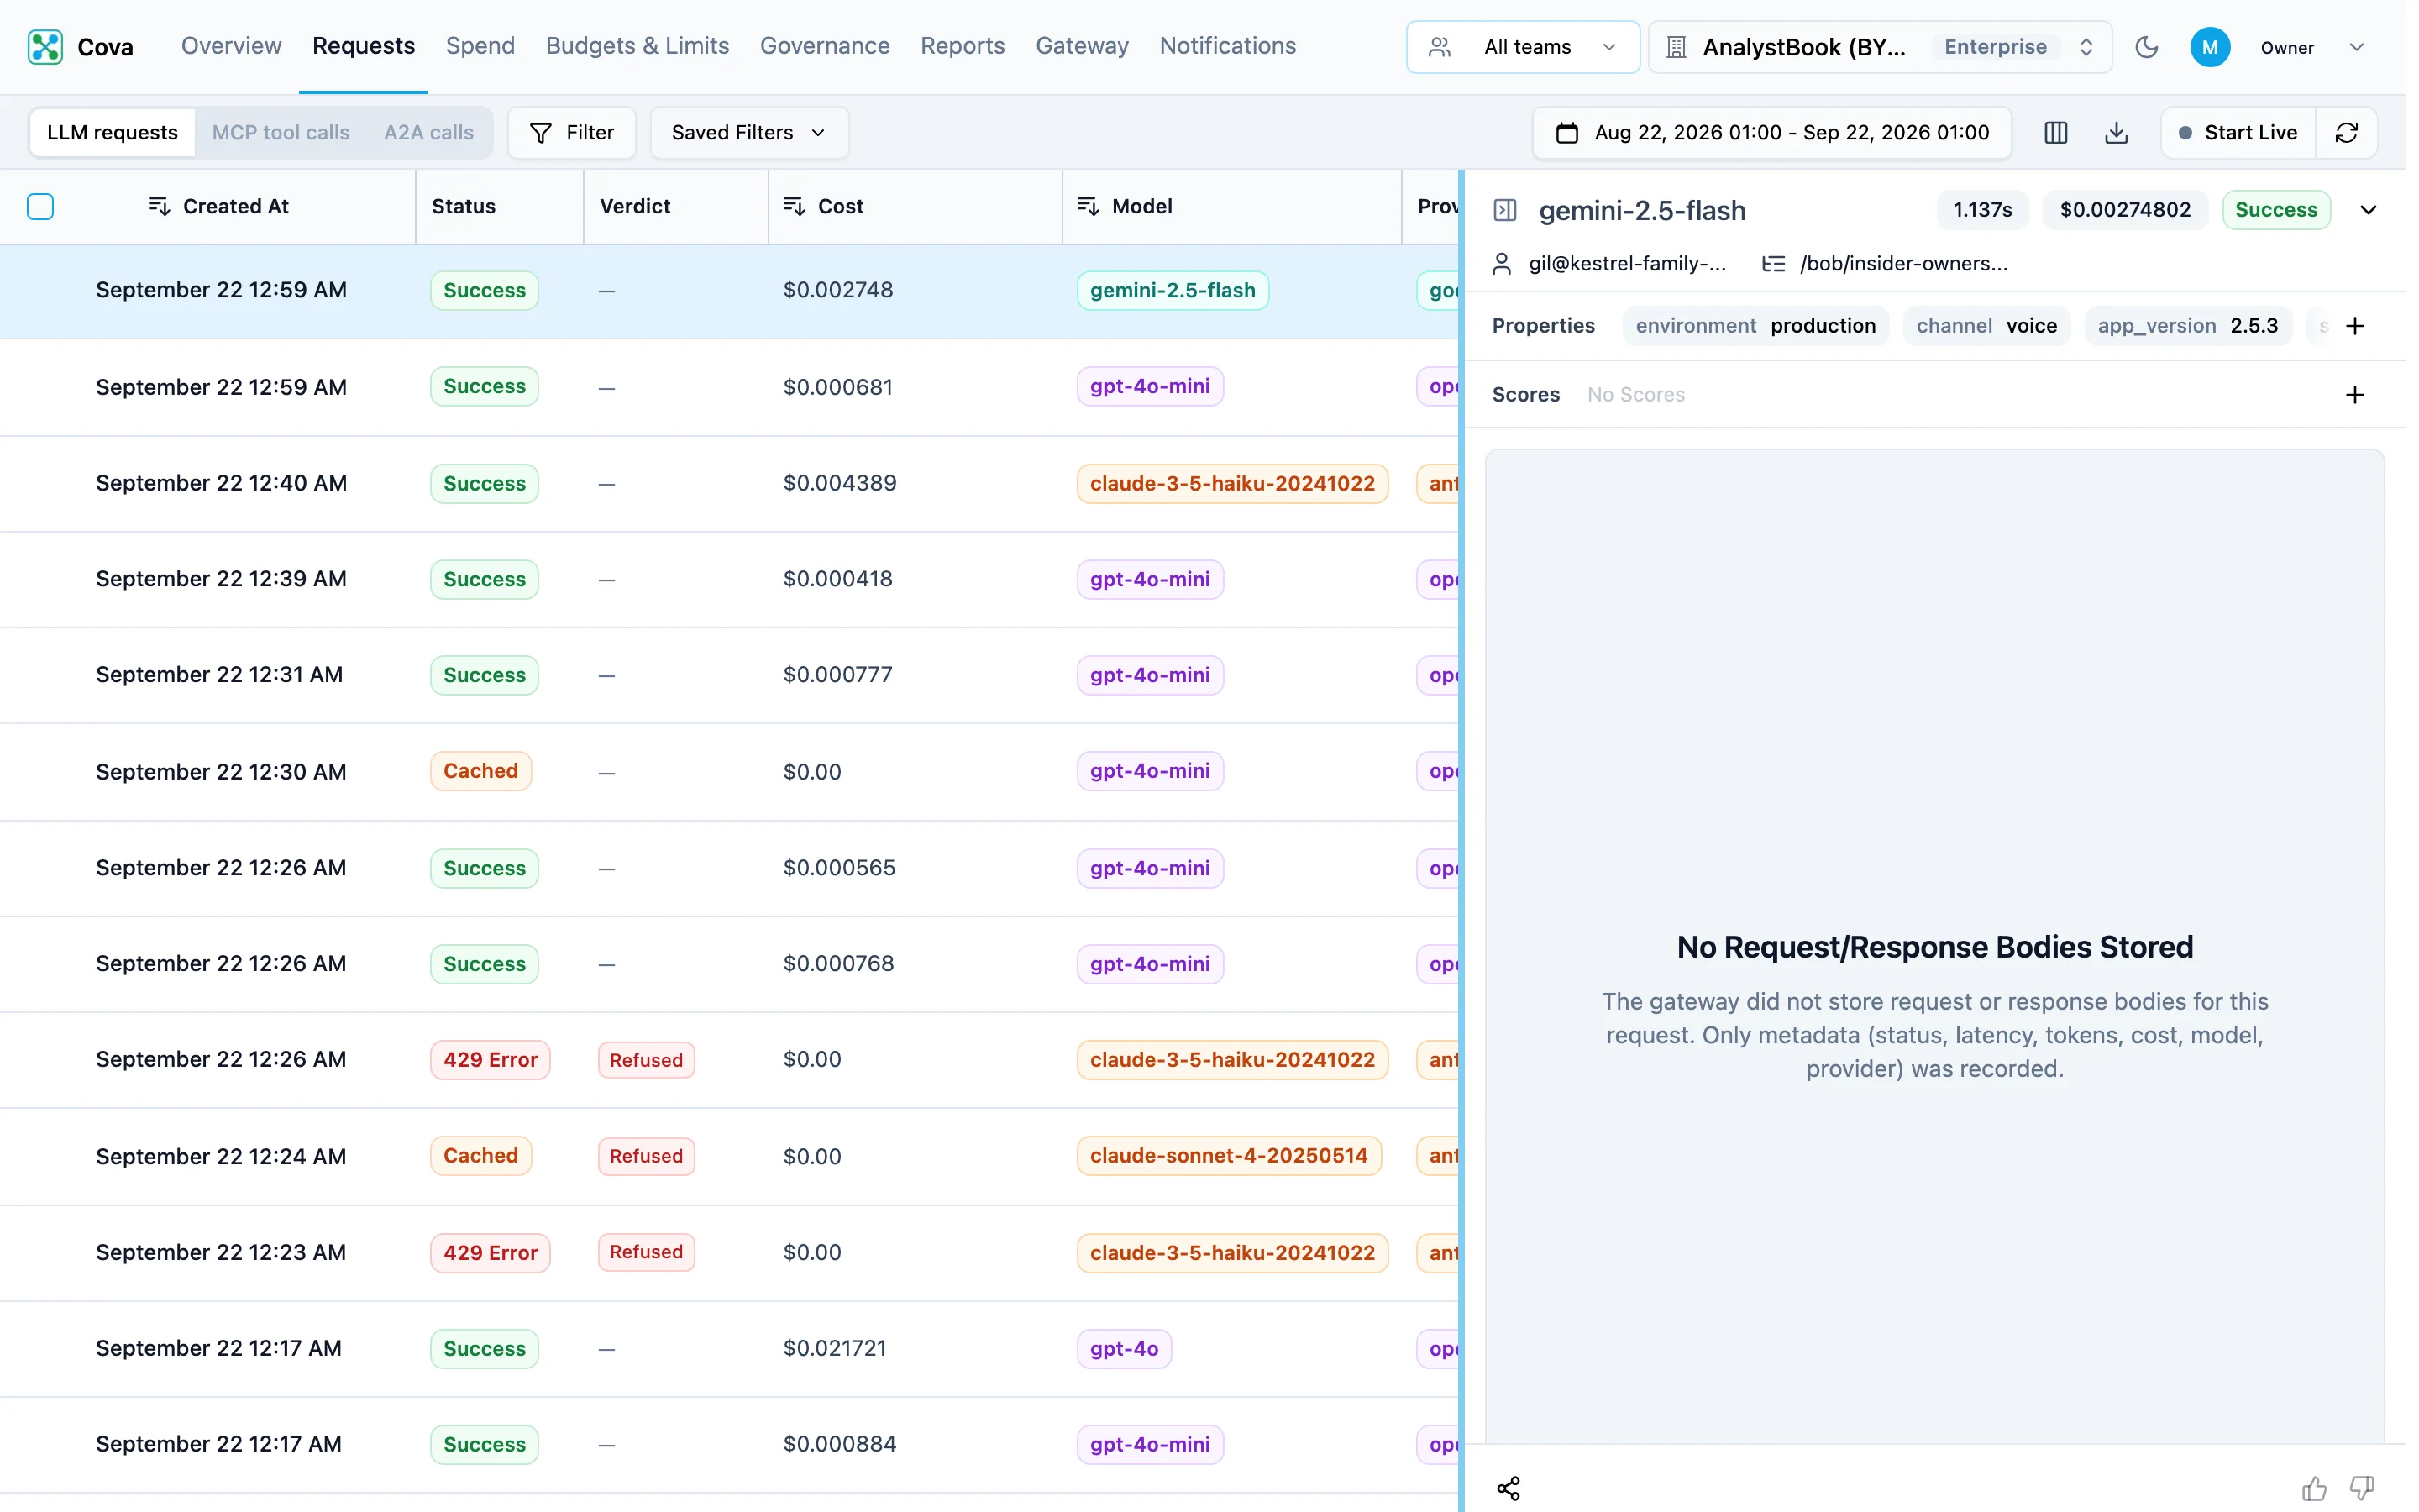The width and height of the screenshot is (2419, 1512).
Task: Toggle Start Live streaming
Action: point(2237,133)
